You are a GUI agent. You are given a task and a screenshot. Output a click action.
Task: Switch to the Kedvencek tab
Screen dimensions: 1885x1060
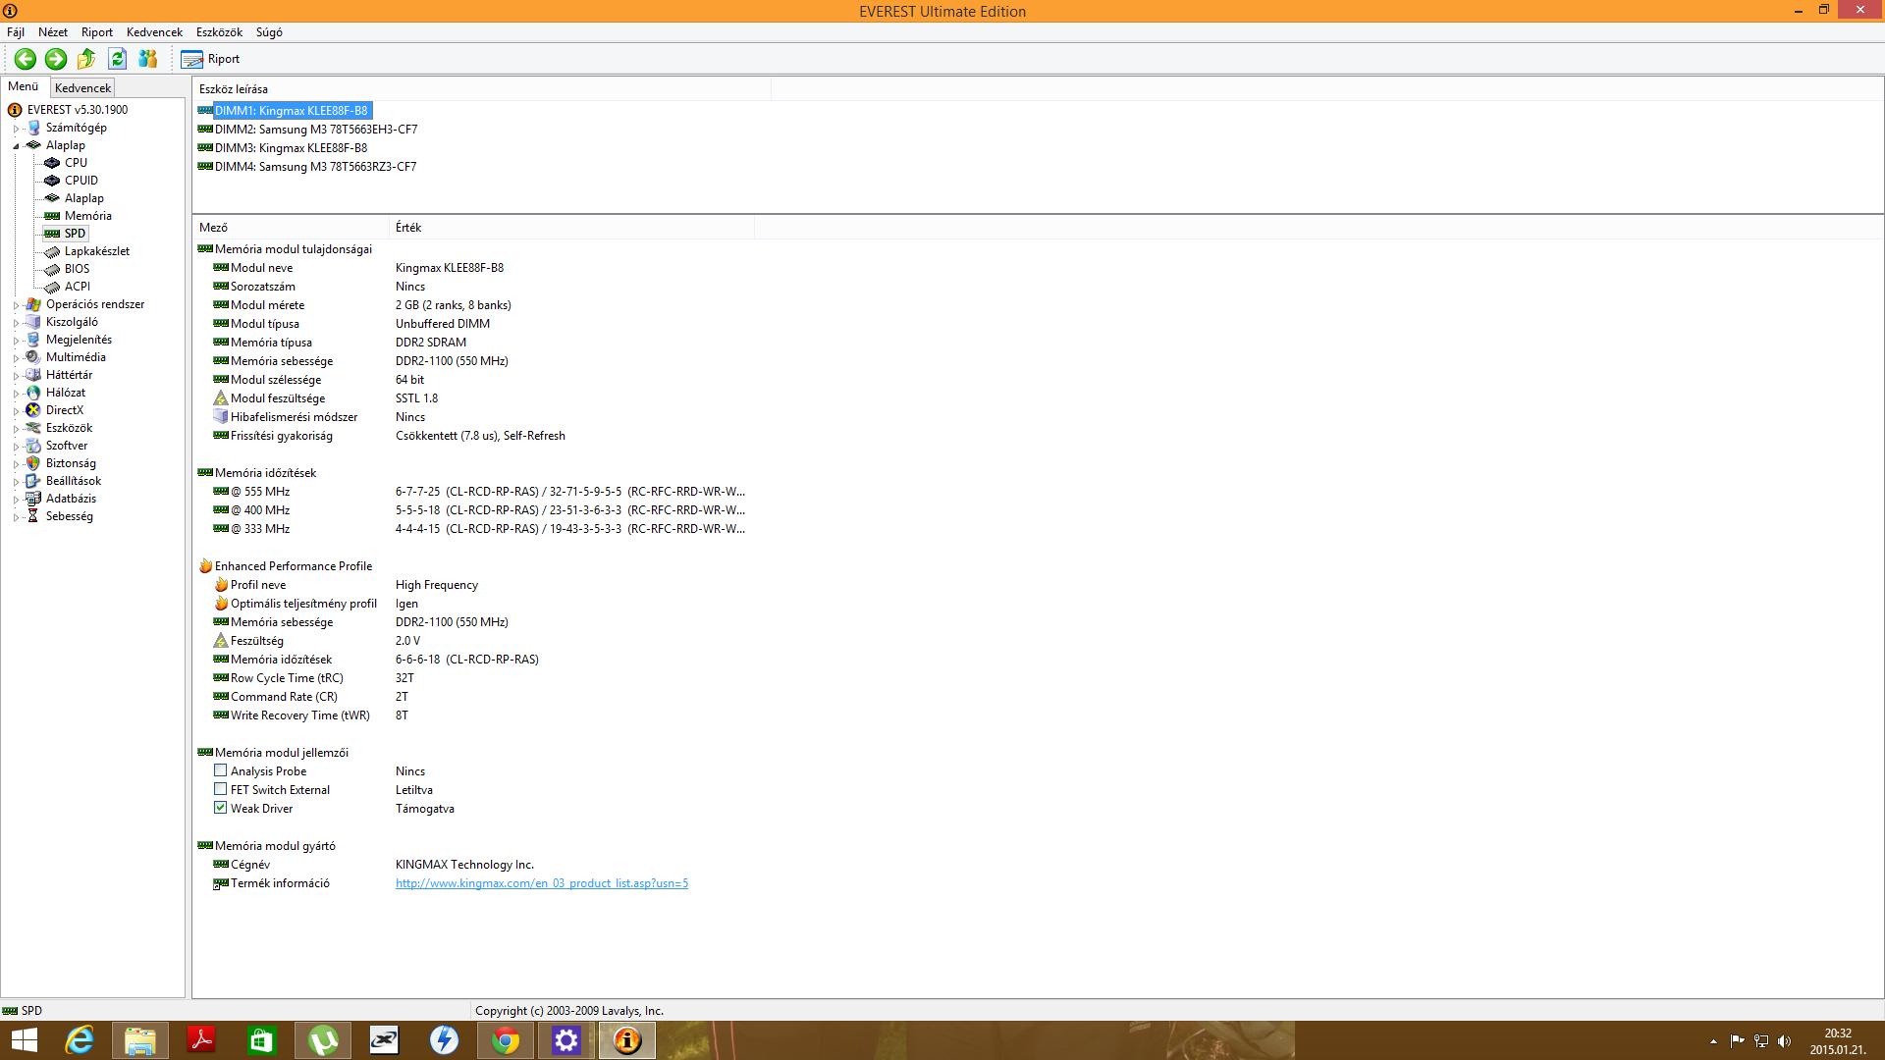coord(82,88)
